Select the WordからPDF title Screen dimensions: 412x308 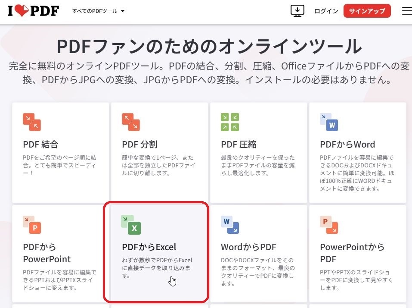[x=248, y=247]
